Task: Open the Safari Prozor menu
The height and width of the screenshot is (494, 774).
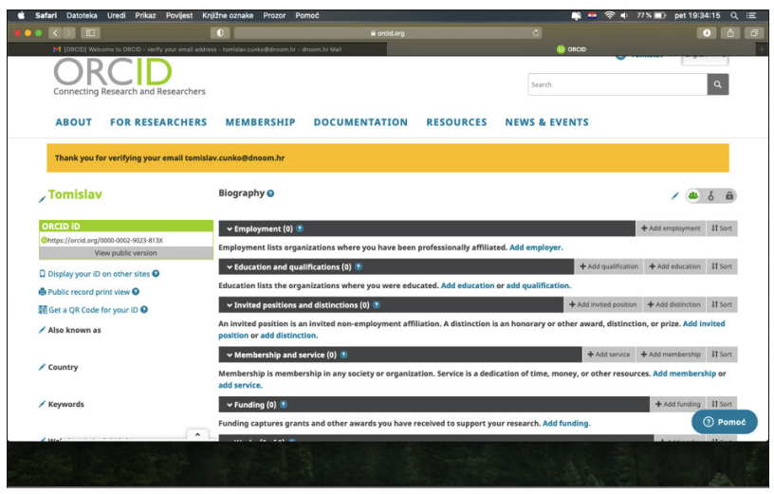Action: [x=274, y=15]
